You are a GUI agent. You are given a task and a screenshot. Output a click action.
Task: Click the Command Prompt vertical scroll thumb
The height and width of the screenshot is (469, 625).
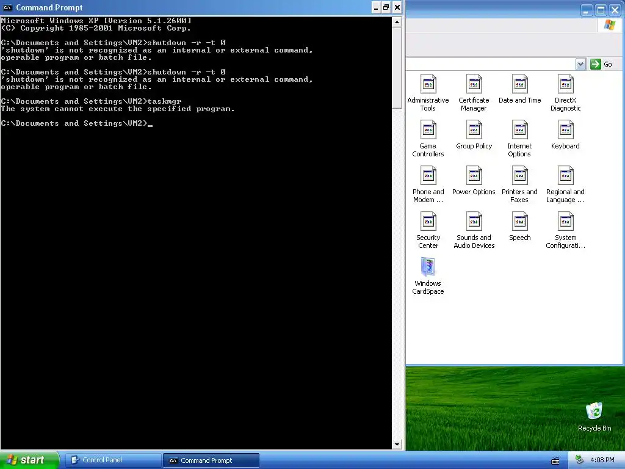coord(397,67)
